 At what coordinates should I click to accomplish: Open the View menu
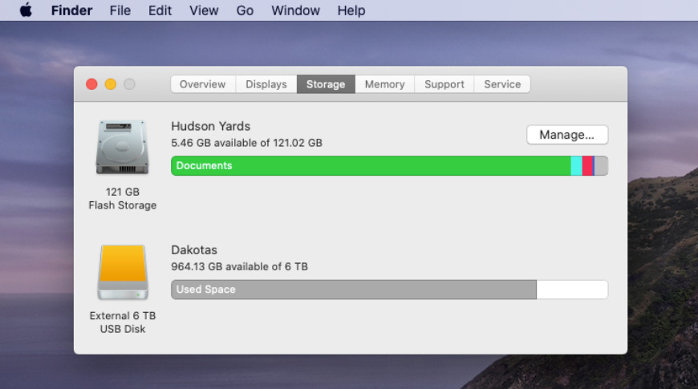point(204,10)
